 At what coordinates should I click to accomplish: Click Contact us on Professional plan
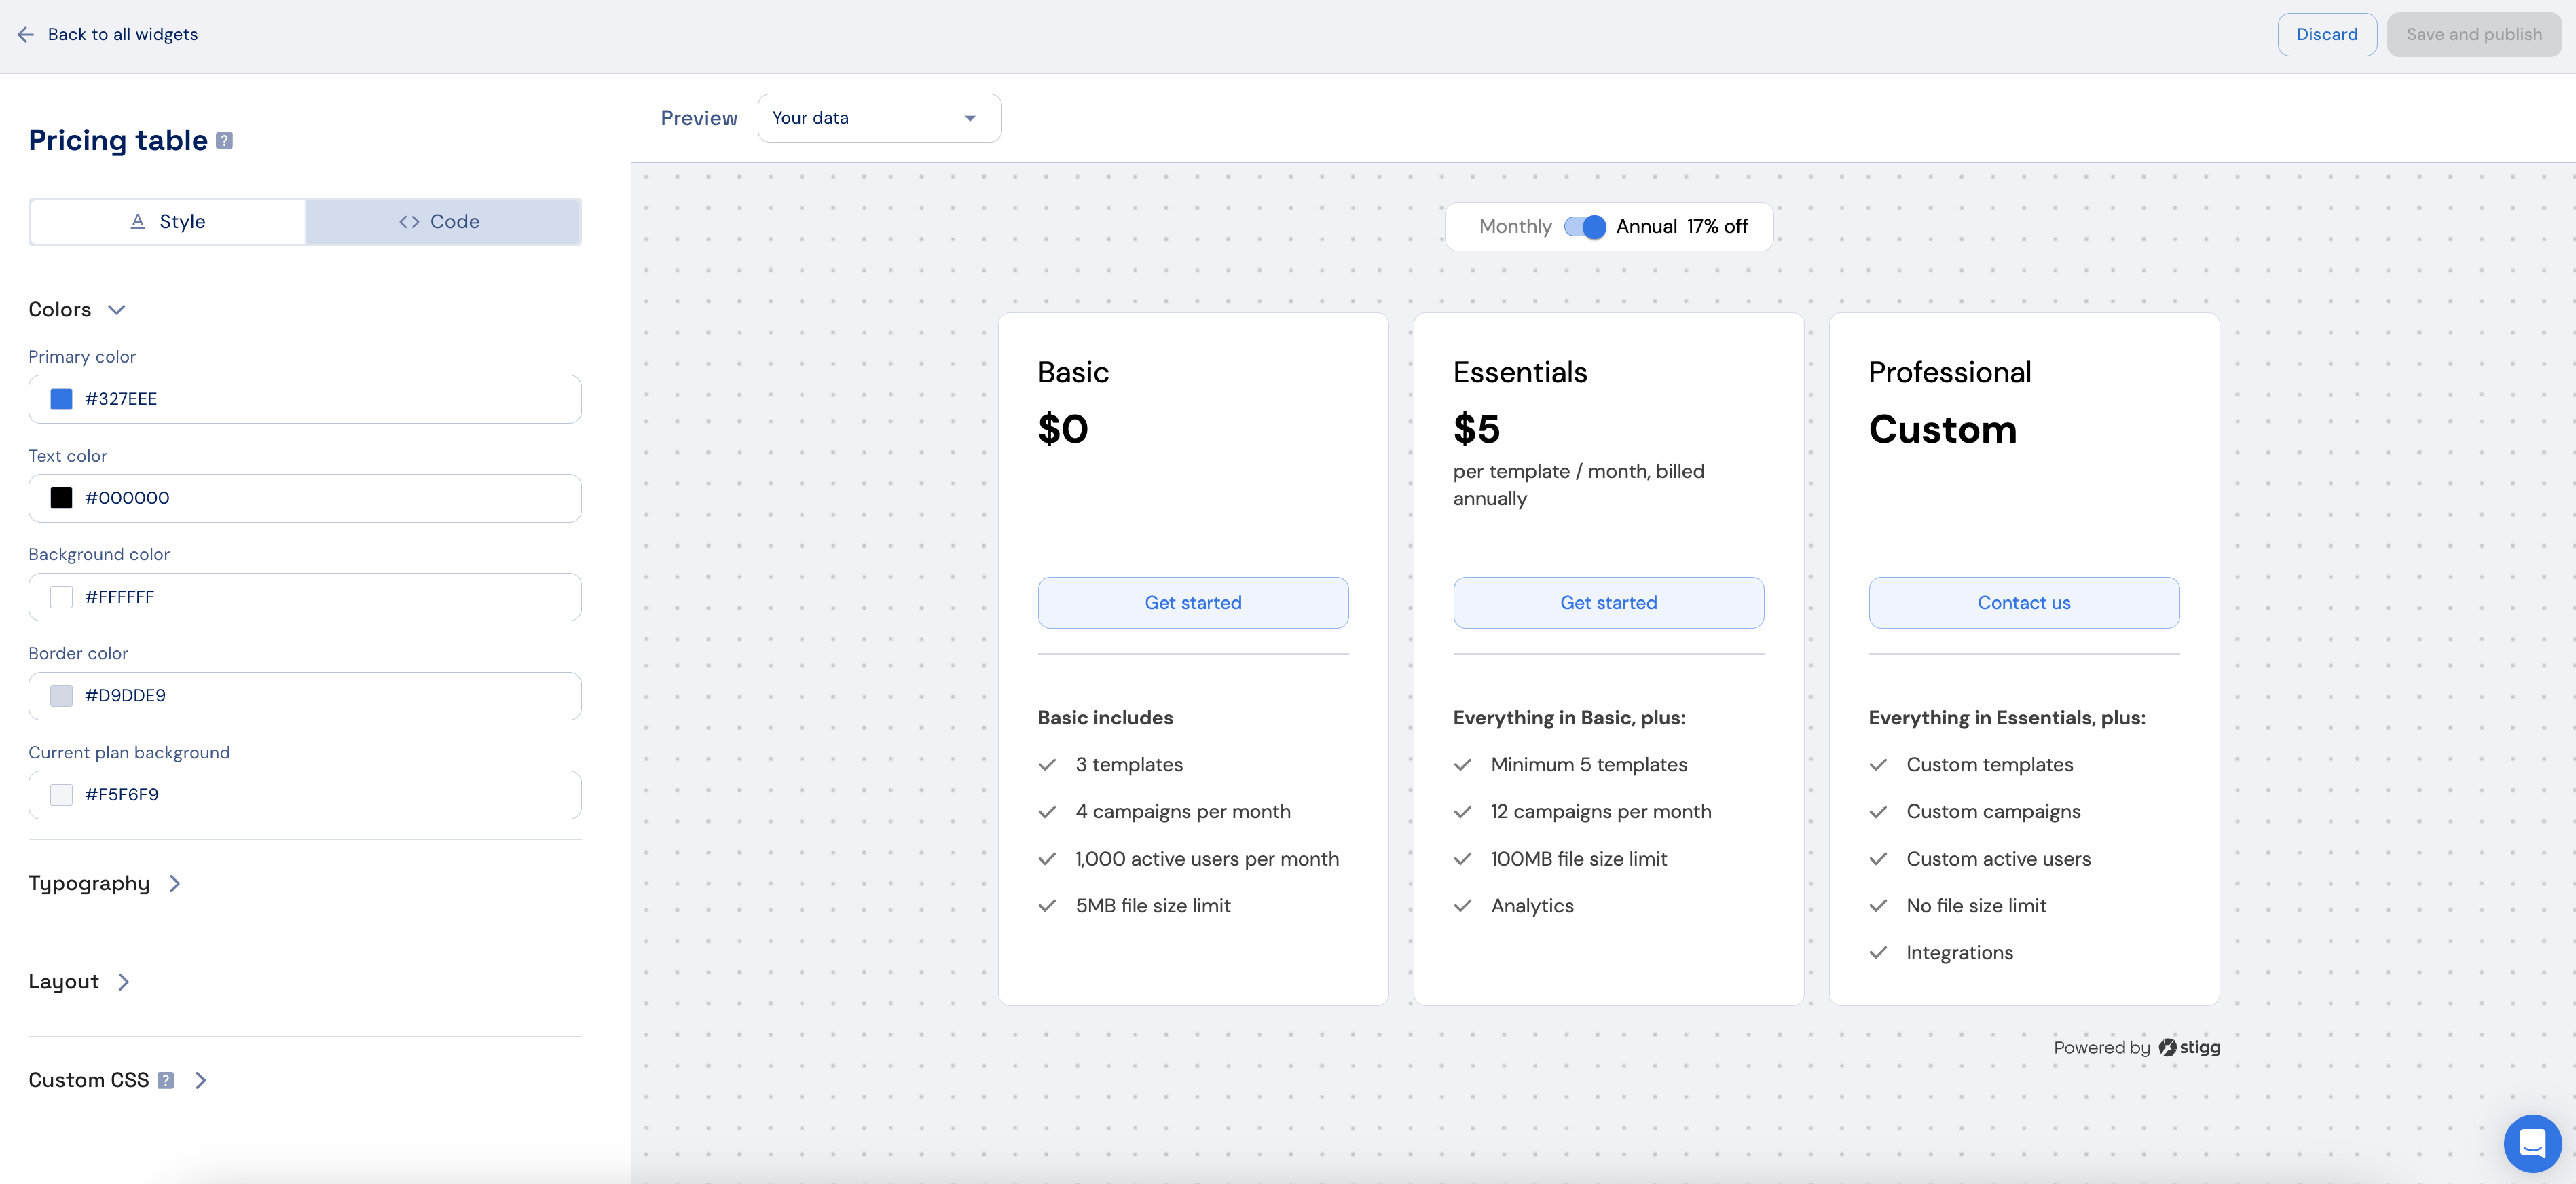click(2024, 603)
